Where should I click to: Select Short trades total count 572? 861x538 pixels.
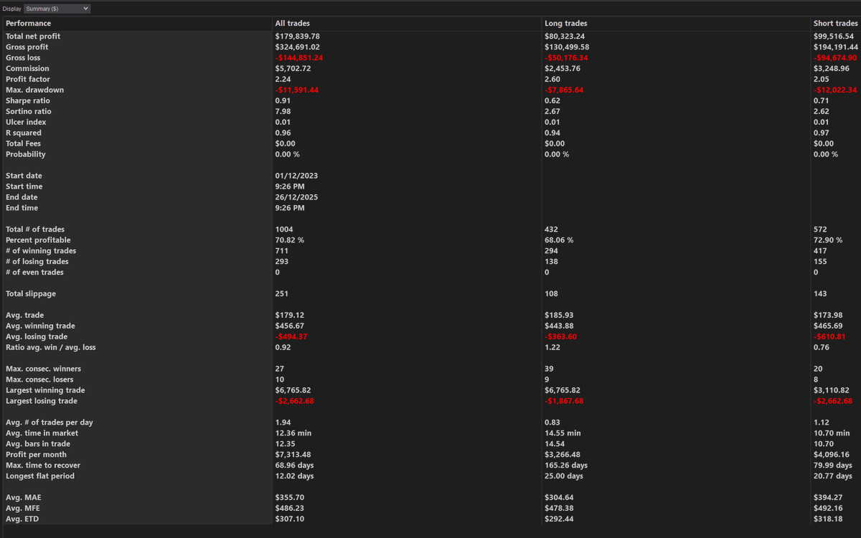coord(820,230)
